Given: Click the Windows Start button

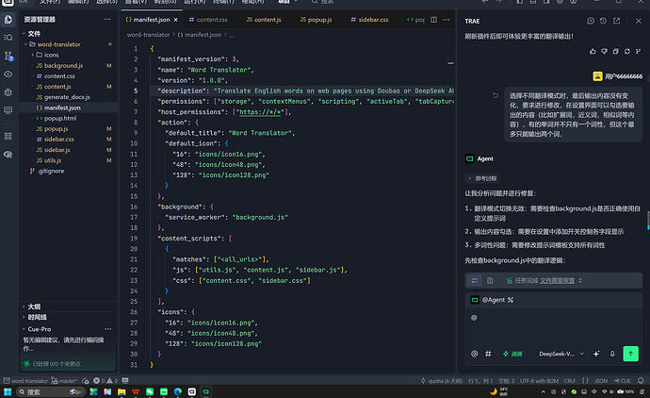Looking at the screenshot, I should (8, 391).
